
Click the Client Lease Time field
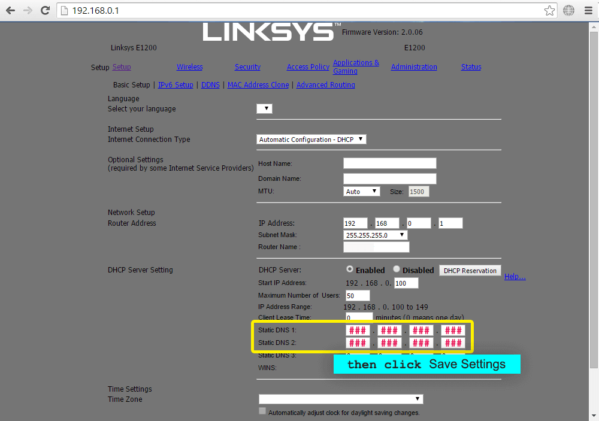point(359,317)
